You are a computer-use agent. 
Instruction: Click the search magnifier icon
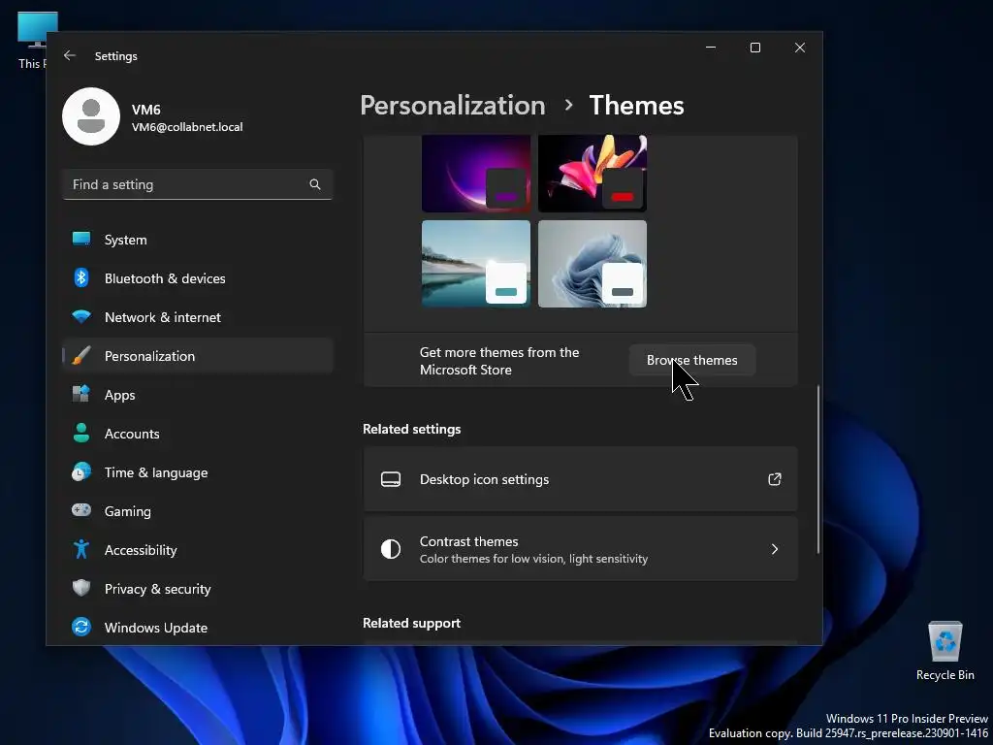click(315, 184)
